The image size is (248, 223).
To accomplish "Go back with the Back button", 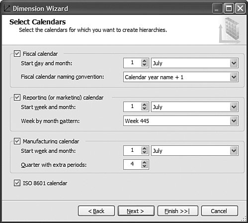I will (96, 211).
